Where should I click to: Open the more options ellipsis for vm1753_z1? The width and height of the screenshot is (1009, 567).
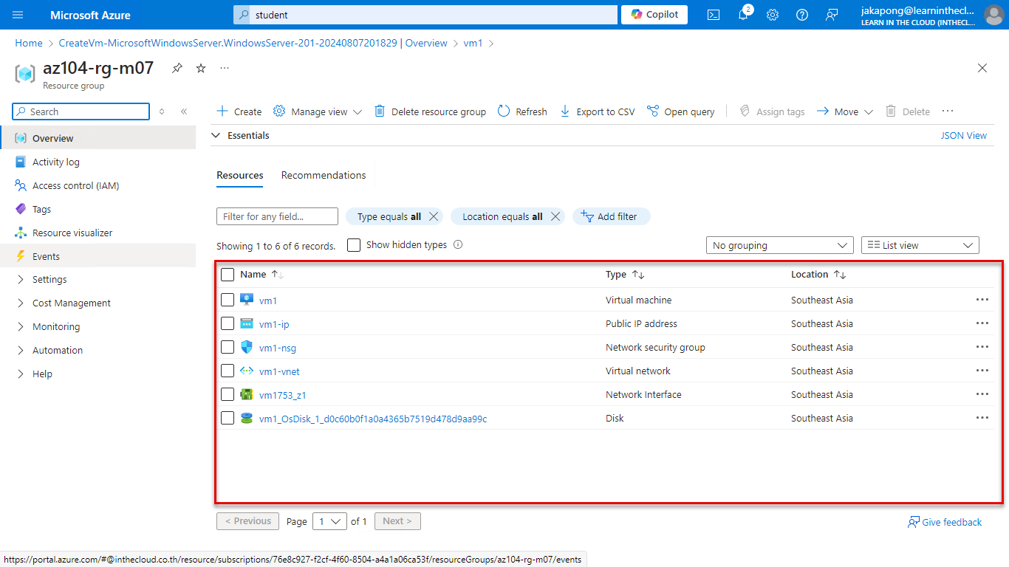pos(982,394)
